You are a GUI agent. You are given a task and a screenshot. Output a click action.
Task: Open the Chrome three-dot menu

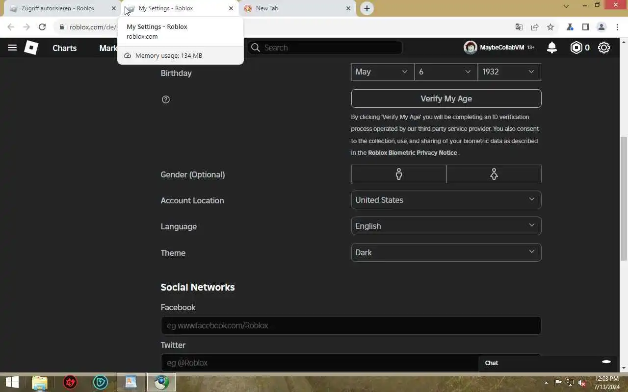point(618,27)
